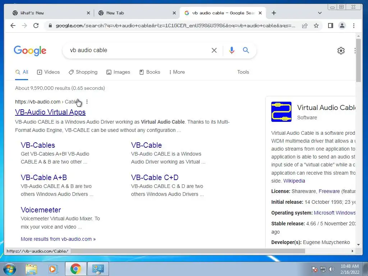Bookmark this page with the star icon
This screenshot has height=276, width=368.
316,26
